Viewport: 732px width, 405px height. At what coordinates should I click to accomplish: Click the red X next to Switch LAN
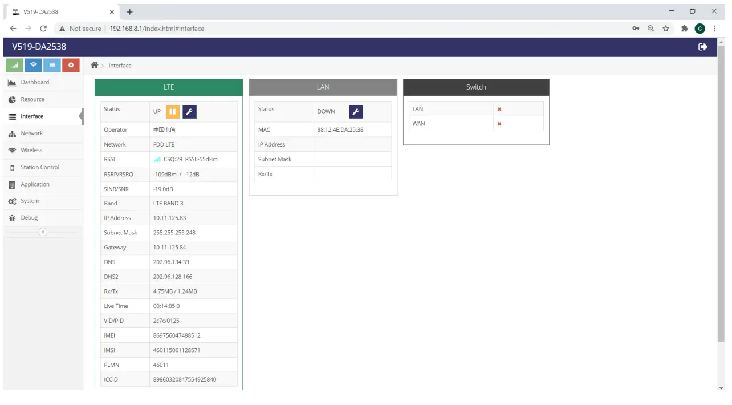[x=499, y=109]
